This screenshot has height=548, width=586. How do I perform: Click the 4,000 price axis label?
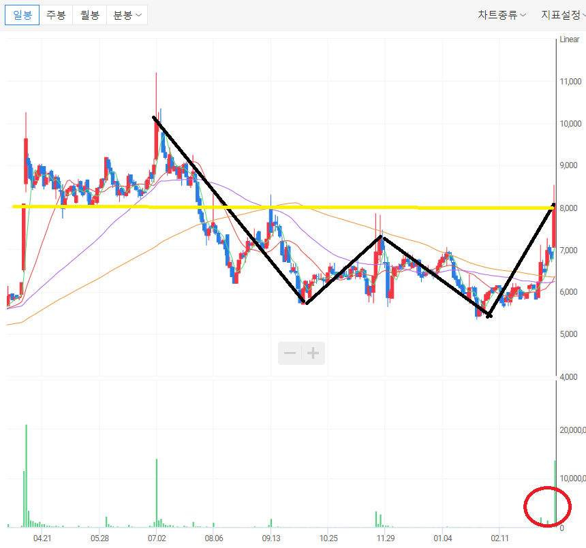pos(568,376)
